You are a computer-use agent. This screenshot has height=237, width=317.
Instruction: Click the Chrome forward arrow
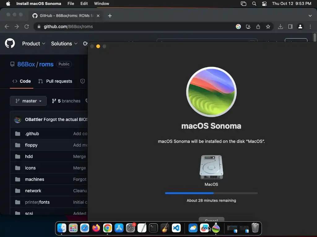click(17, 27)
